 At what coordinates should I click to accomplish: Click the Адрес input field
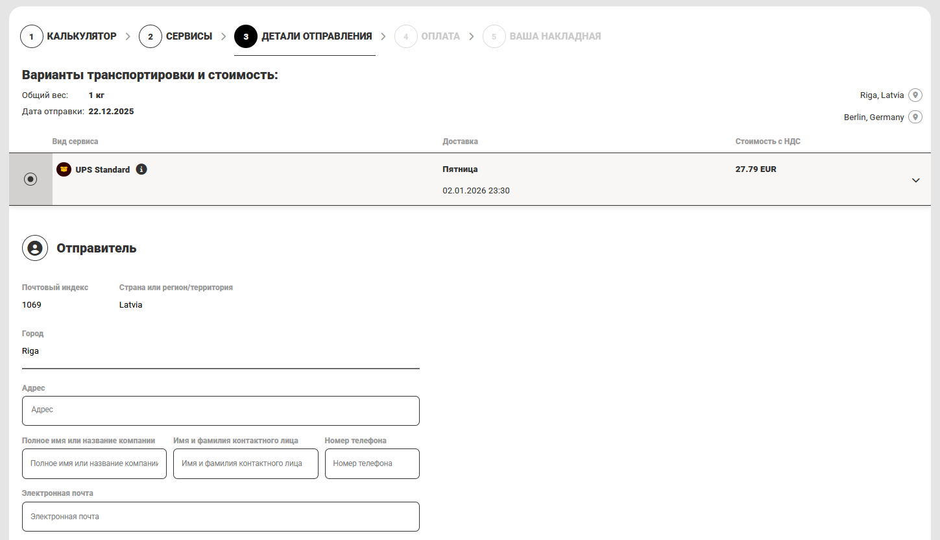pos(221,410)
